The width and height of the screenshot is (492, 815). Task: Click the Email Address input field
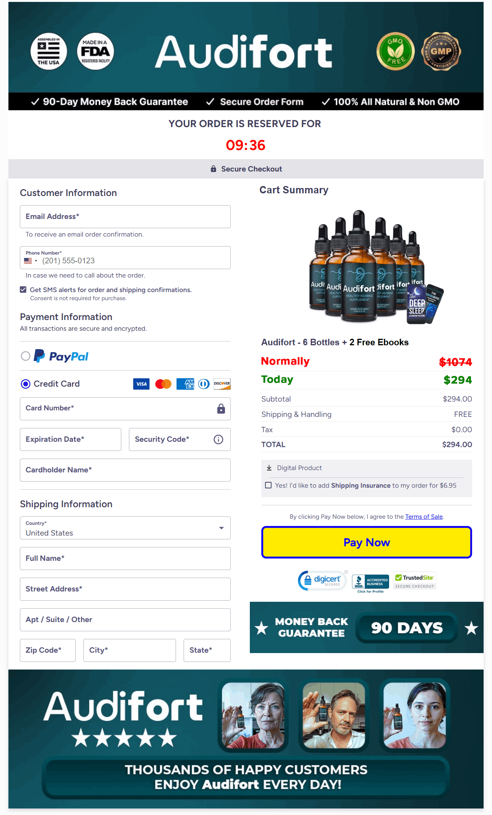(125, 216)
